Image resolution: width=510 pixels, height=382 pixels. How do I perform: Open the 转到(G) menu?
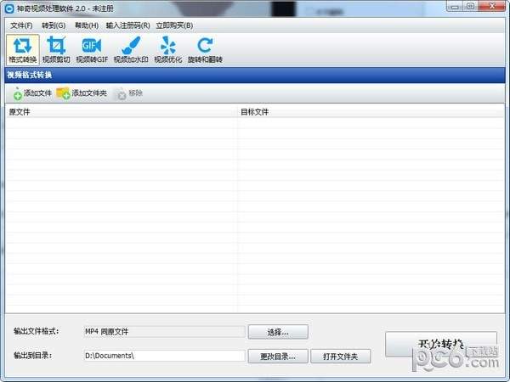(x=54, y=25)
